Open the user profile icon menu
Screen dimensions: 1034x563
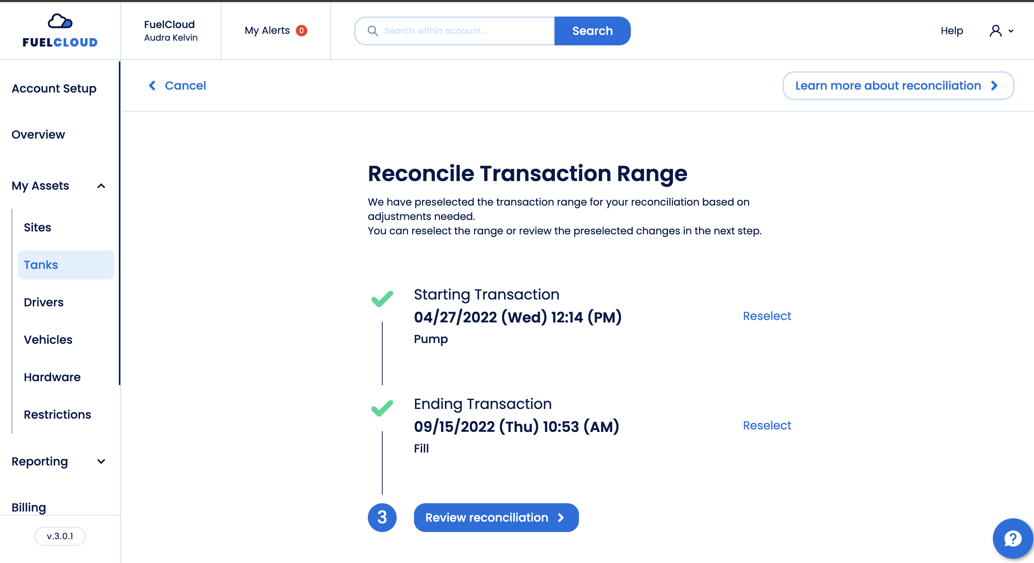pyautogui.click(x=995, y=31)
